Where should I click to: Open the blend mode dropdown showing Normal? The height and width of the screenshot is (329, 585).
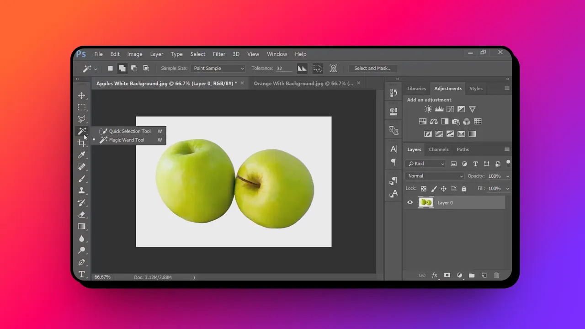[434, 176]
